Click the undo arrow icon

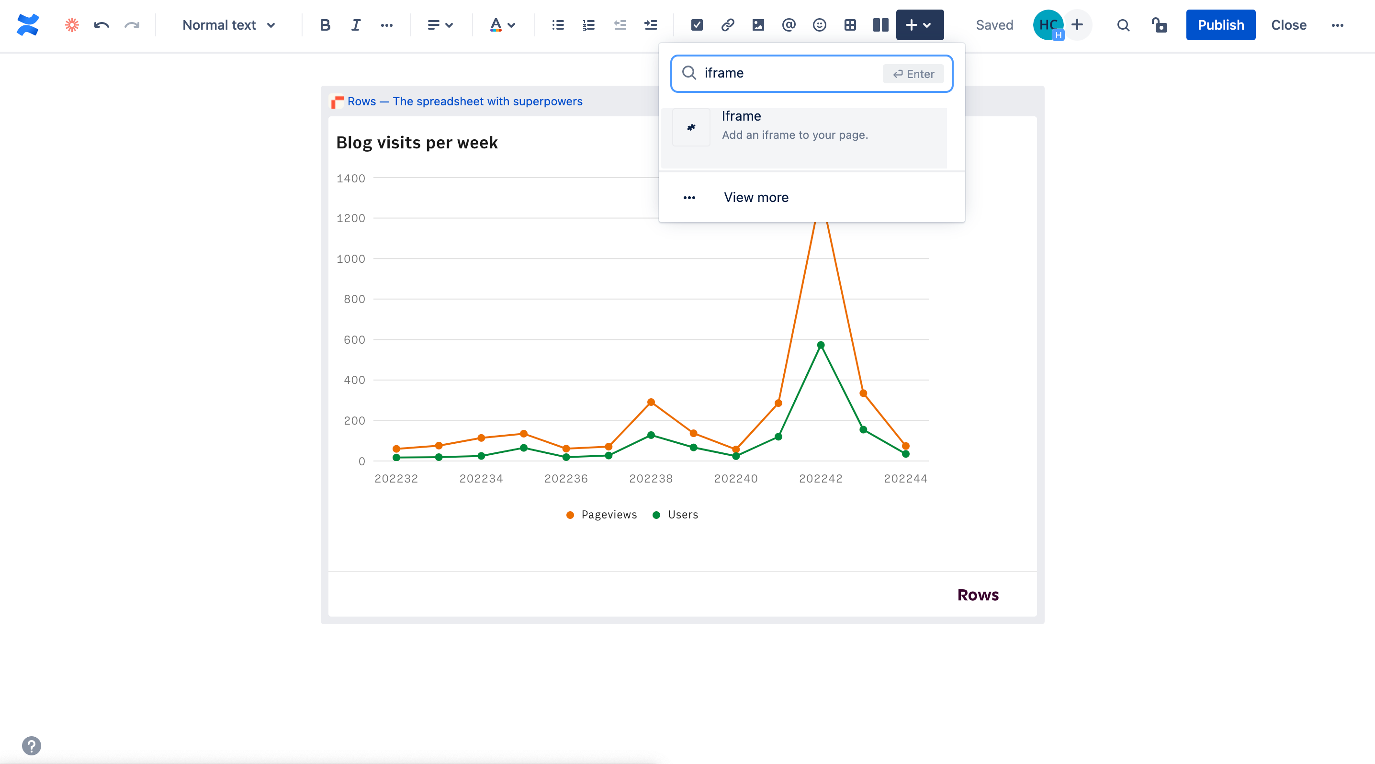(x=101, y=25)
